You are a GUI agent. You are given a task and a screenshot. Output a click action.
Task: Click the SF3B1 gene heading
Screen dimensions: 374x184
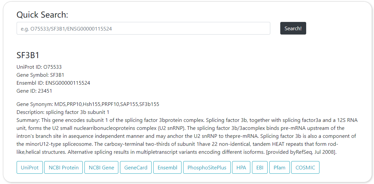[x=28, y=55]
